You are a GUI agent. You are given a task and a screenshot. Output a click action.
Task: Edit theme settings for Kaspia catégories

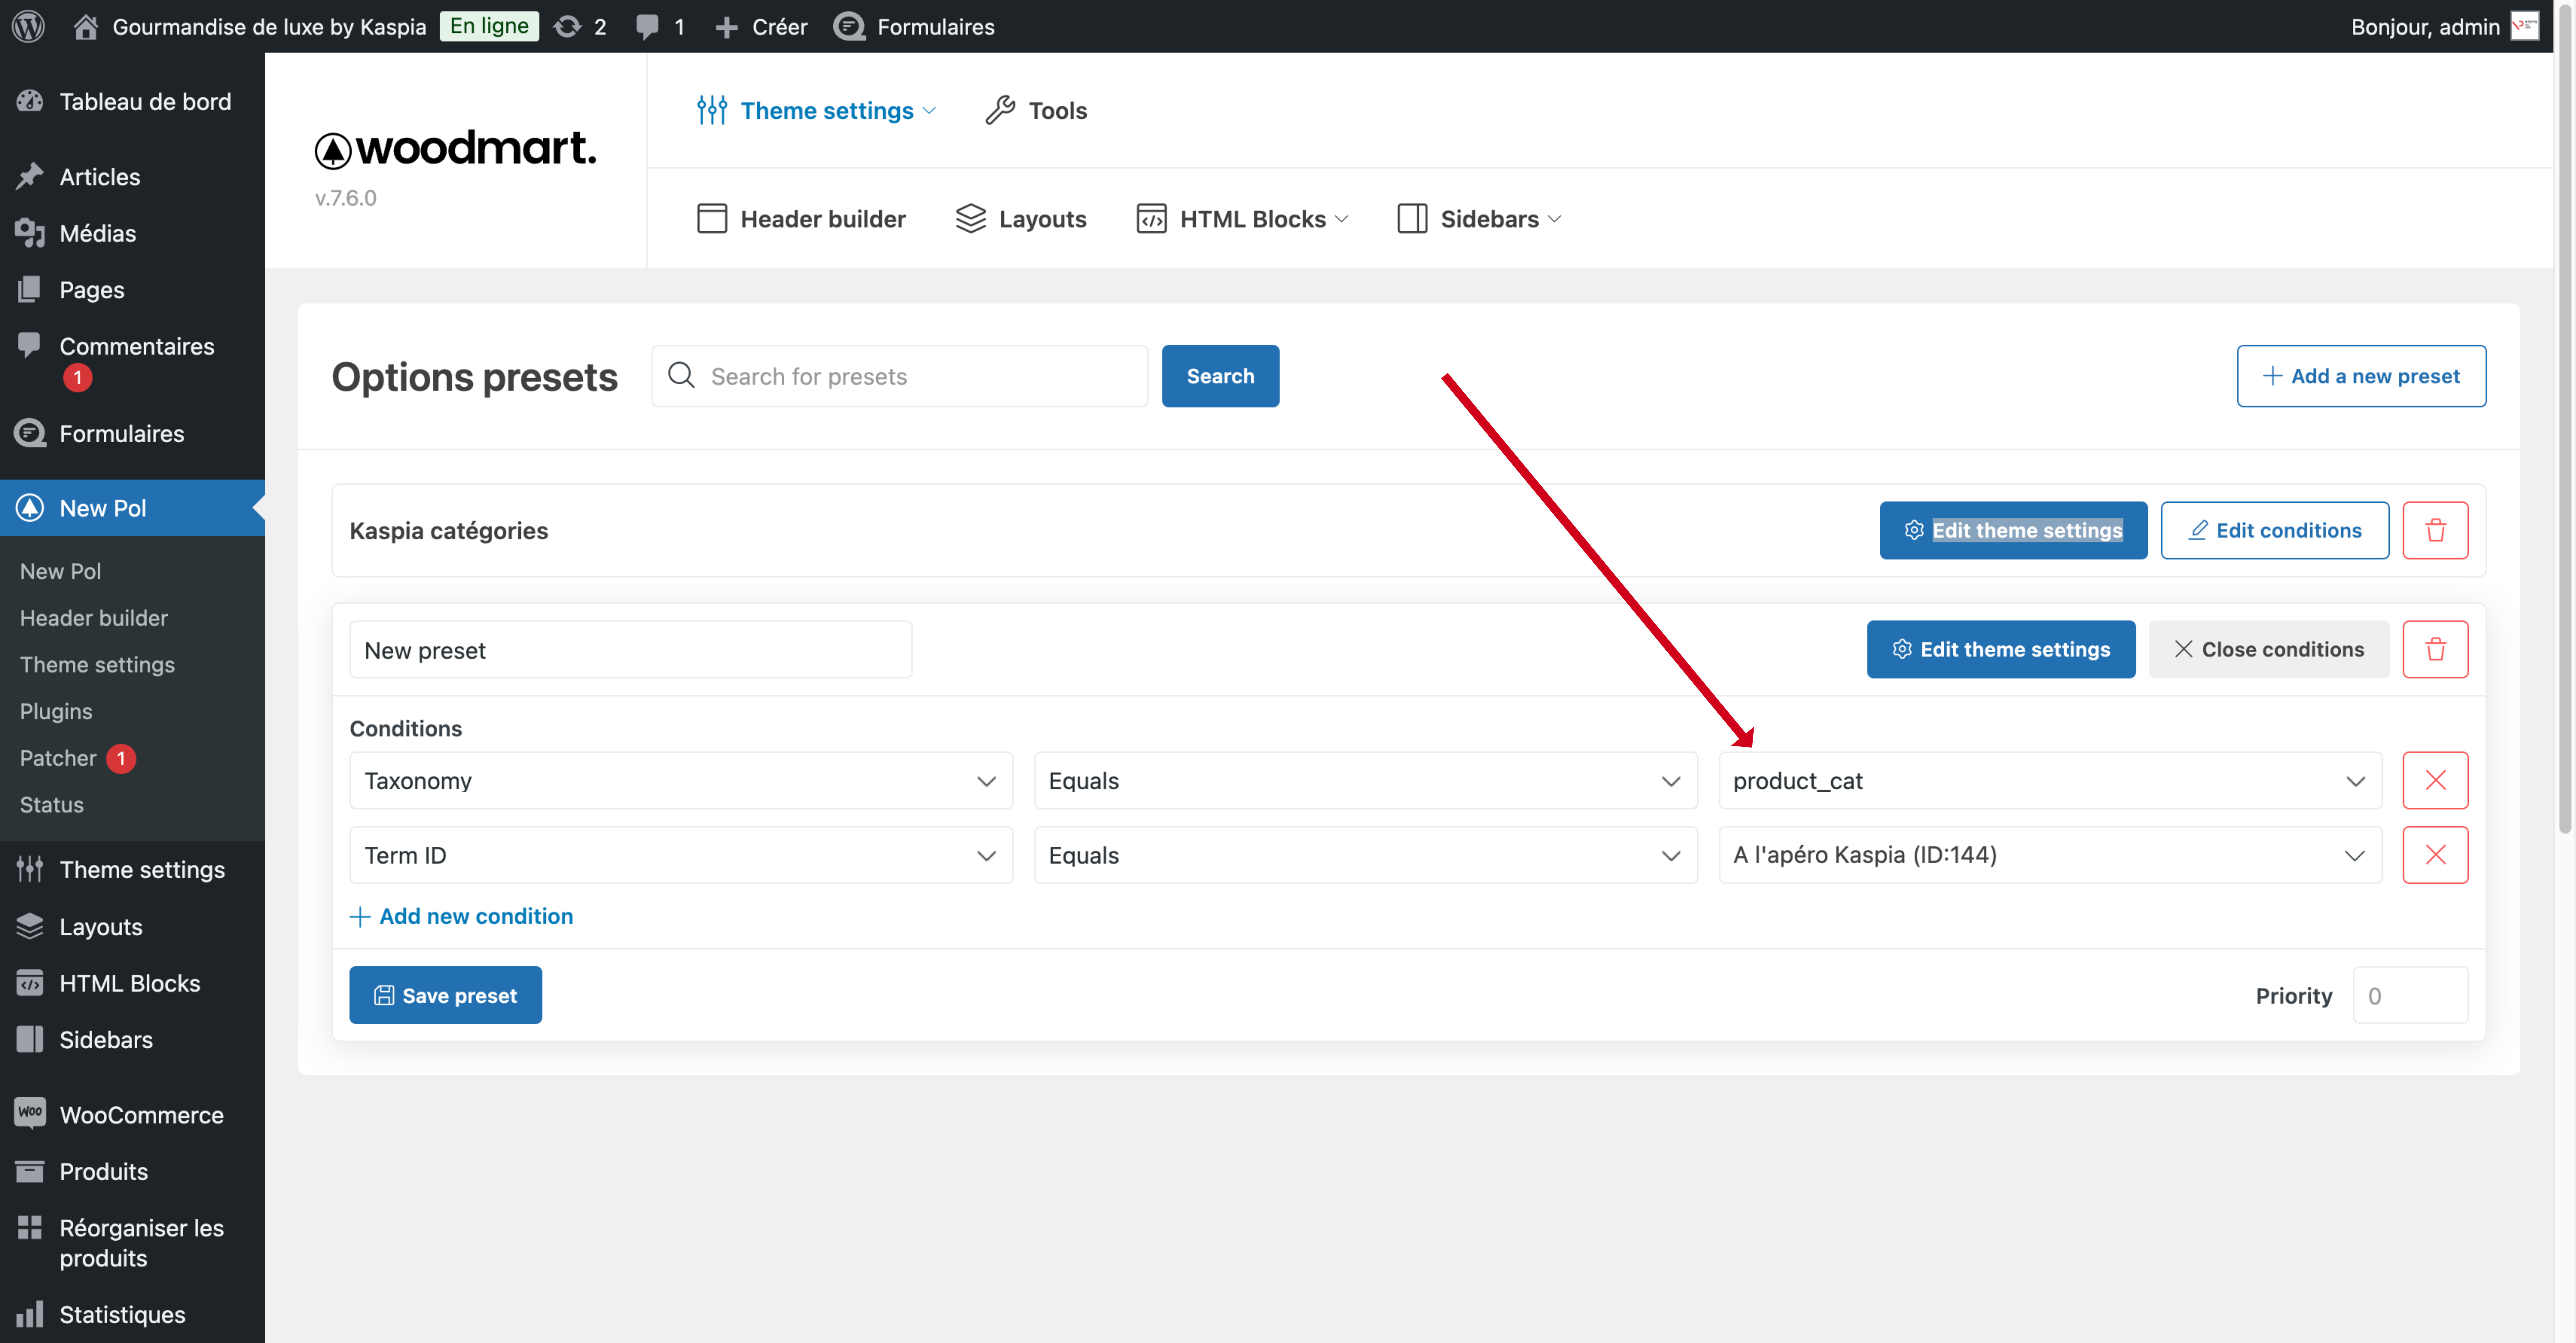point(2013,530)
